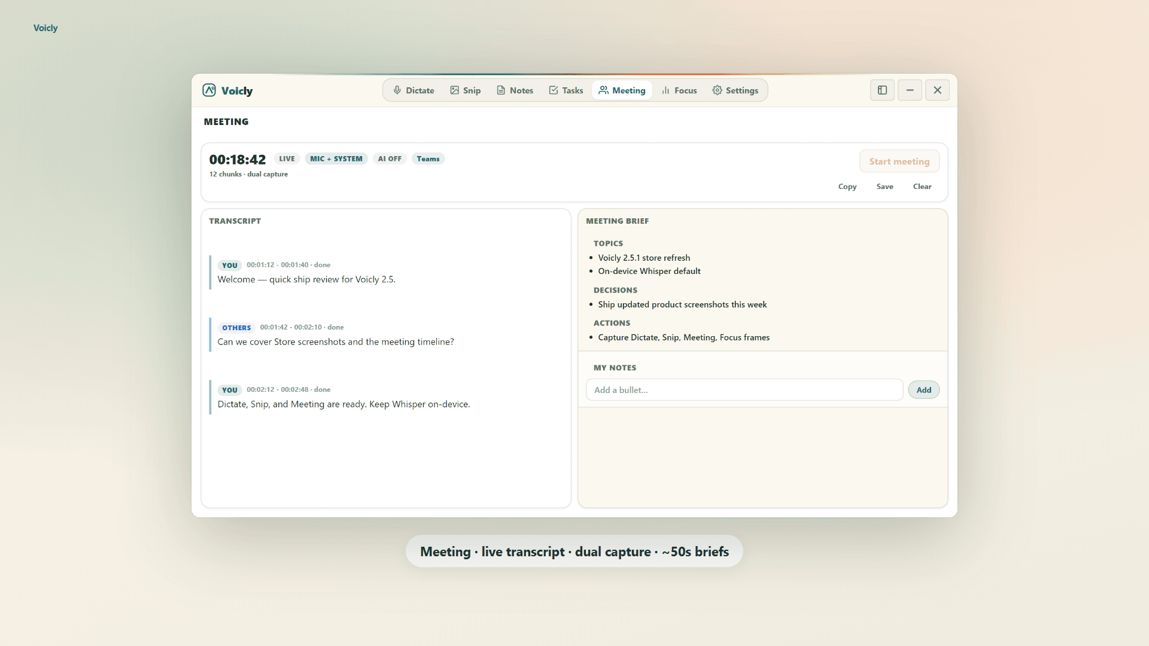Click the MY NOTES heading
The image size is (1149, 646).
tap(615, 368)
